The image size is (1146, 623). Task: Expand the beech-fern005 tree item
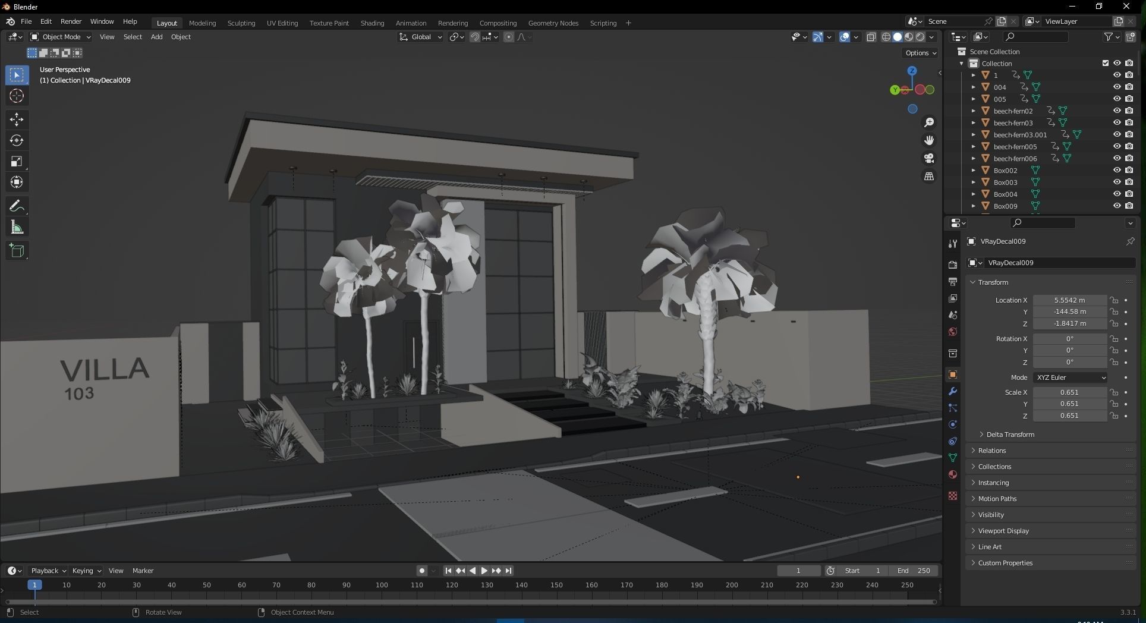point(974,147)
